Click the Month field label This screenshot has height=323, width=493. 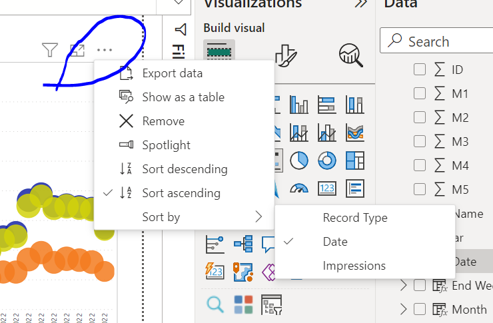pos(470,310)
